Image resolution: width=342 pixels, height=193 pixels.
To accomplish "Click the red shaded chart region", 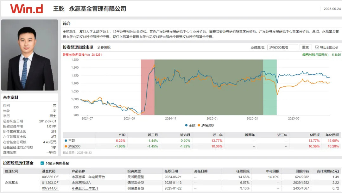I will (148, 87).
